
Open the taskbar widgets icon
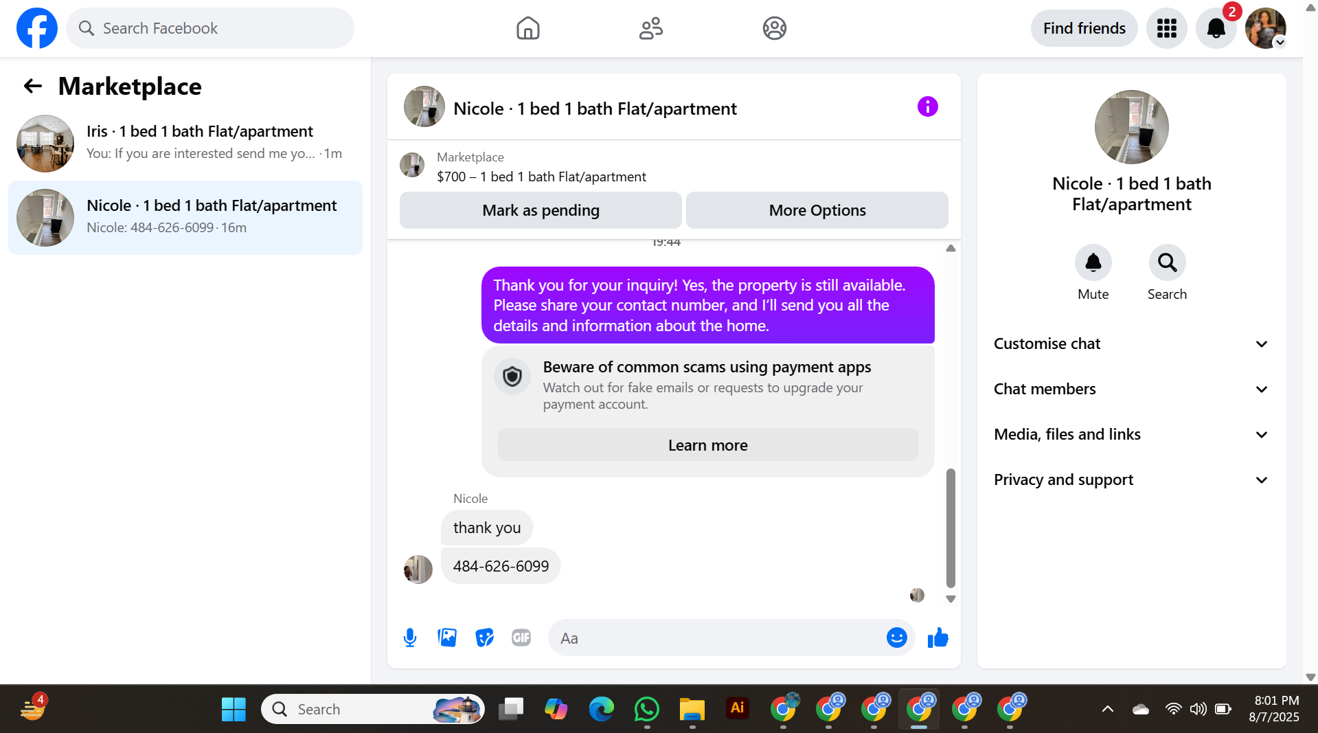coord(32,708)
